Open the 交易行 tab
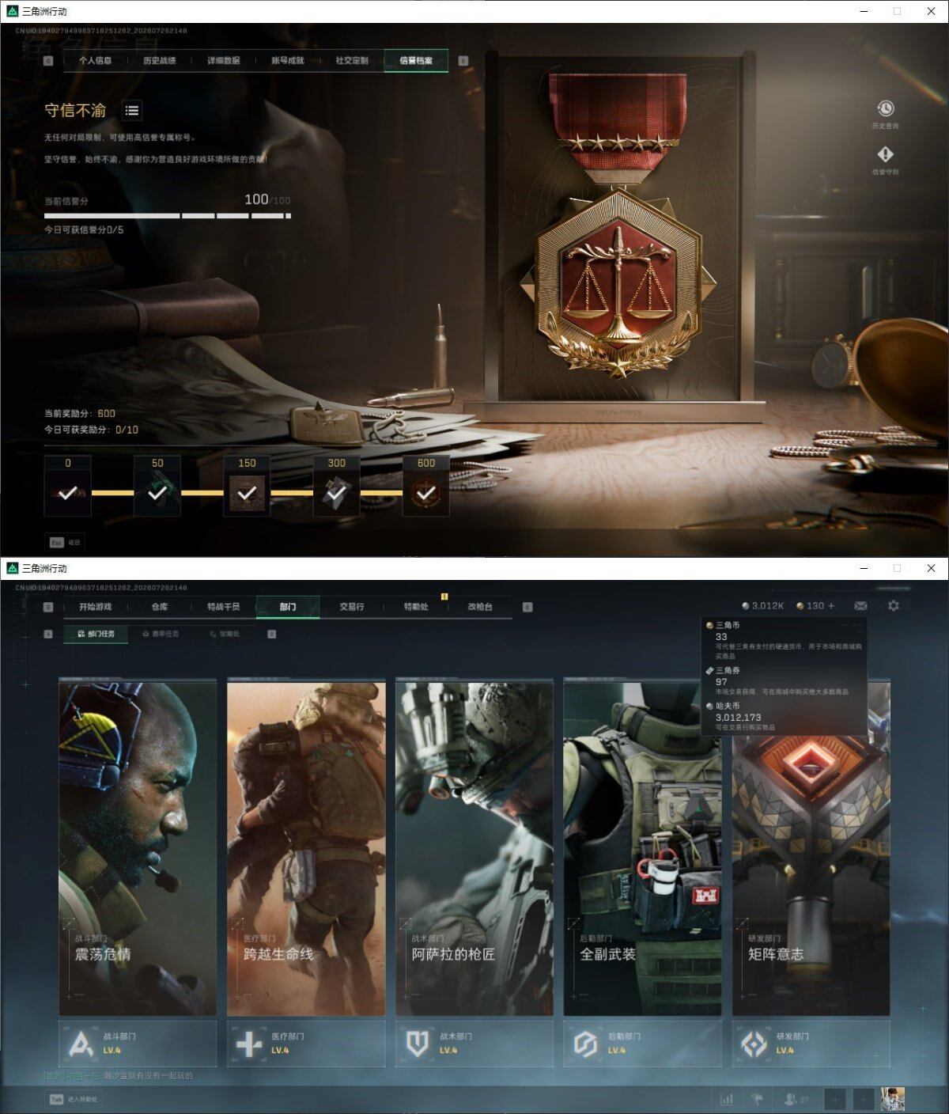Image resolution: width=949 pixels, height=1114 pixels. [352, 607]
